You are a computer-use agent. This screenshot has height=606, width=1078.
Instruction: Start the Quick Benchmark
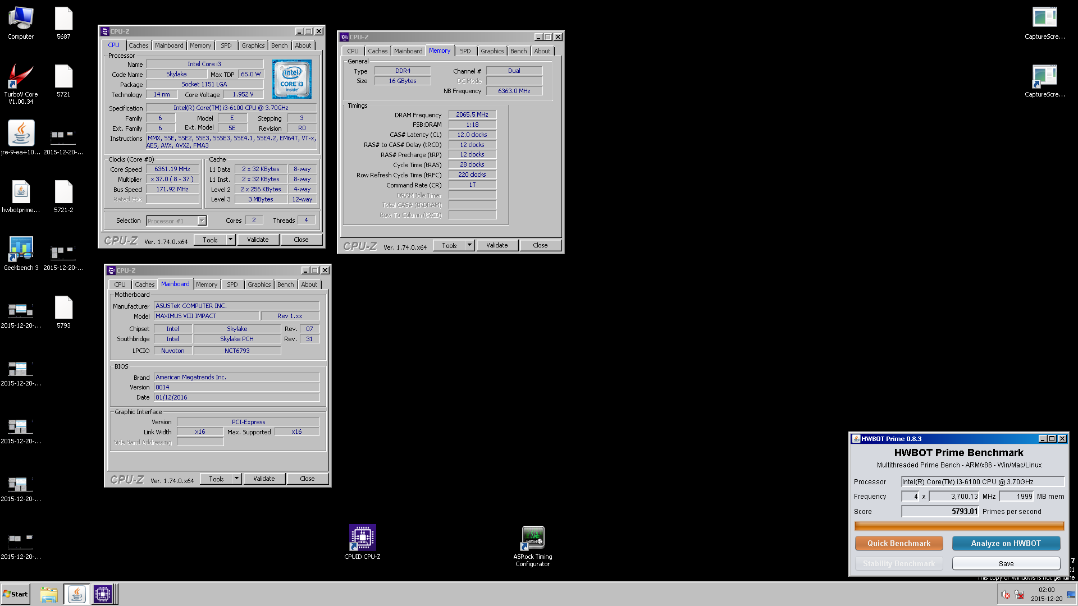tap(899, 543)
